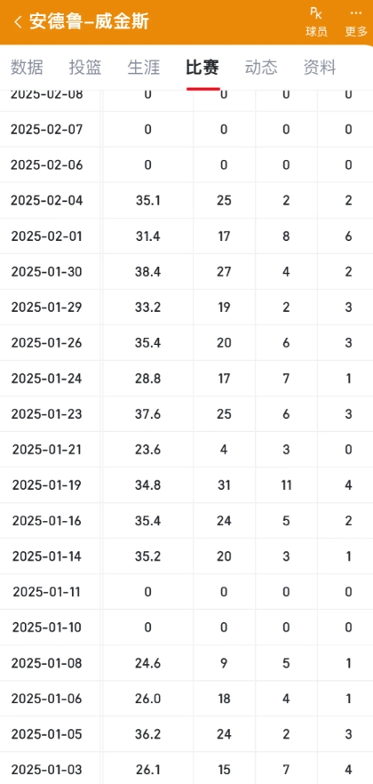Click the 2025-01-03 date entry

coord(47,770)
